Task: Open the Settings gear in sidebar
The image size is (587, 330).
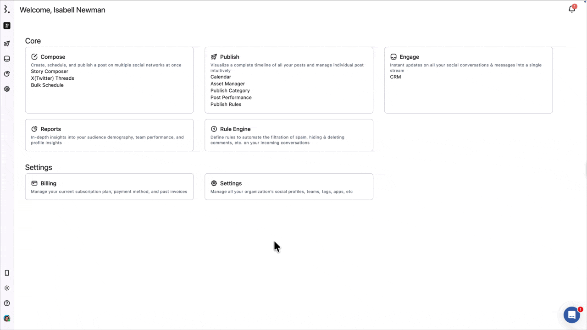Action: pyautogui.click(x=7, y=89)
